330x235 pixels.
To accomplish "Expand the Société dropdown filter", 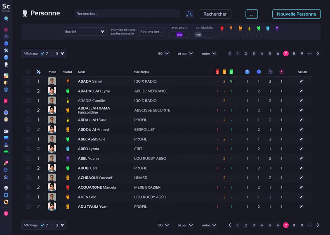I will [85, 31].
